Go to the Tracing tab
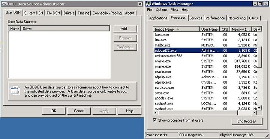The width and height of the screenshot is (270, 139). tap(83, 13)
